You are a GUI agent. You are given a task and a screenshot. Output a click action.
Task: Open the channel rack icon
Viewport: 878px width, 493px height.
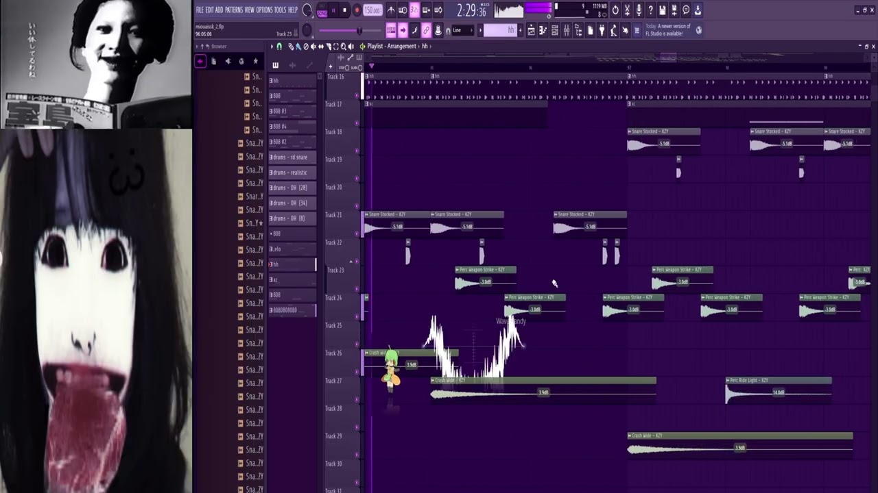click(x=555, y=30)
